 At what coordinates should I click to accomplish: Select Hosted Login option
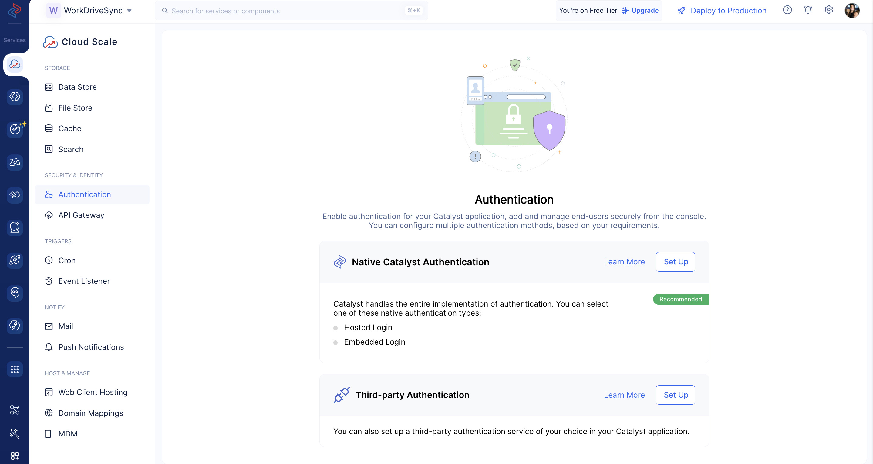pyautogui.click(x=337, y=327)
